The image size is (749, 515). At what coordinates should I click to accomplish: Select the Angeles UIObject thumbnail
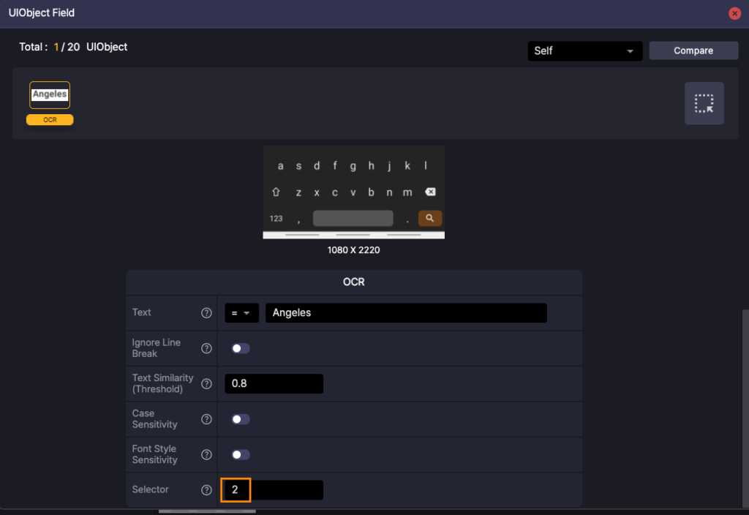coord(50,95)
